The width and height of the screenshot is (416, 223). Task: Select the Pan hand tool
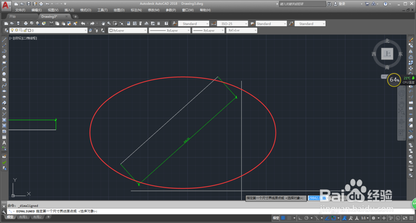[x=103, y=24]
